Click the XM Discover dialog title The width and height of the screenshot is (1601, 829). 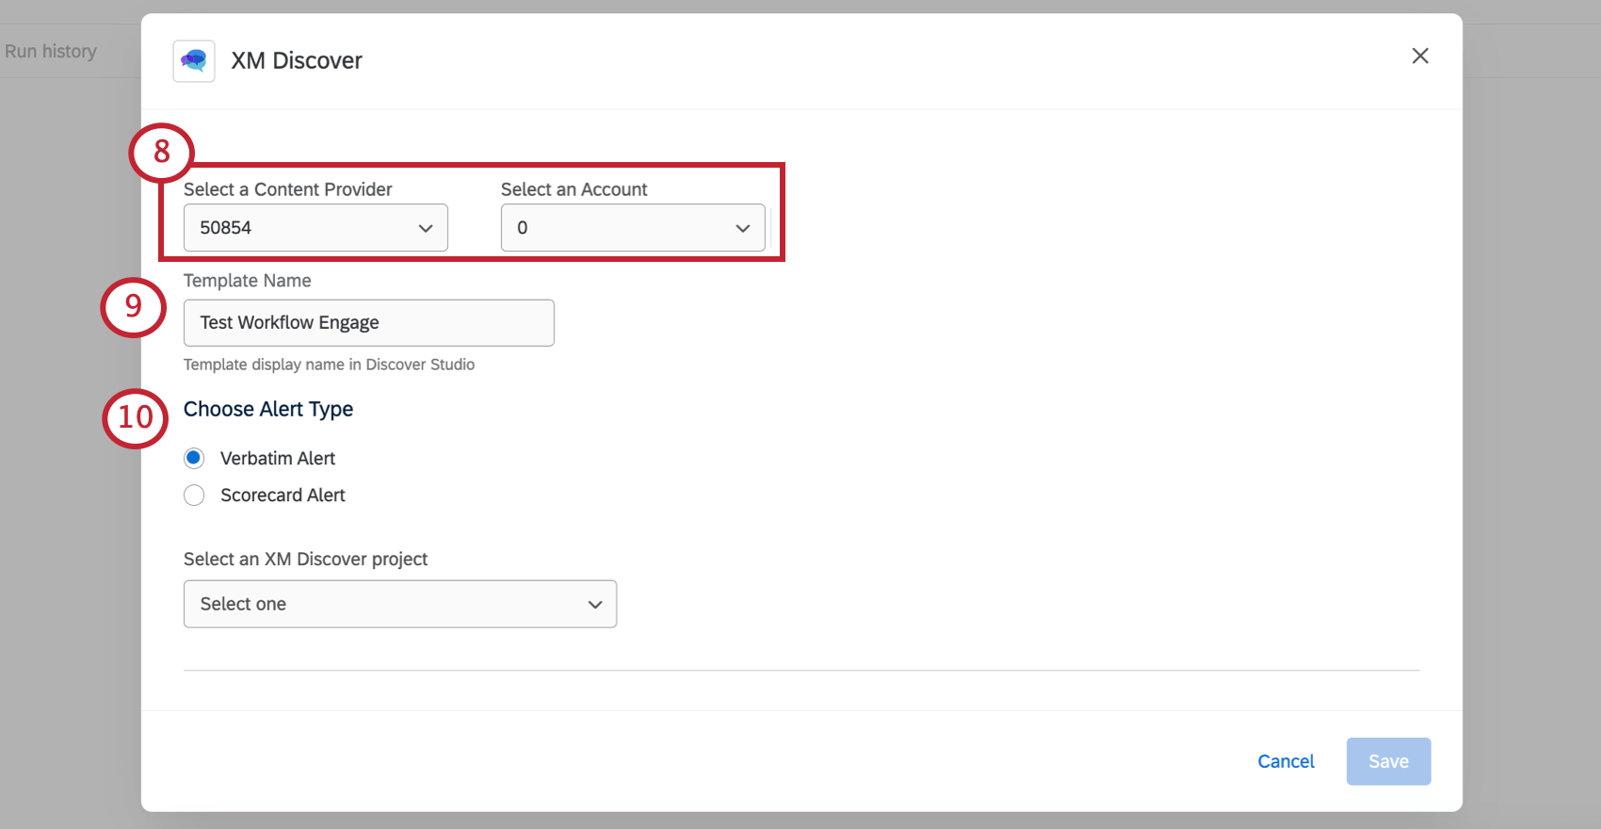(x=297, y=60)
